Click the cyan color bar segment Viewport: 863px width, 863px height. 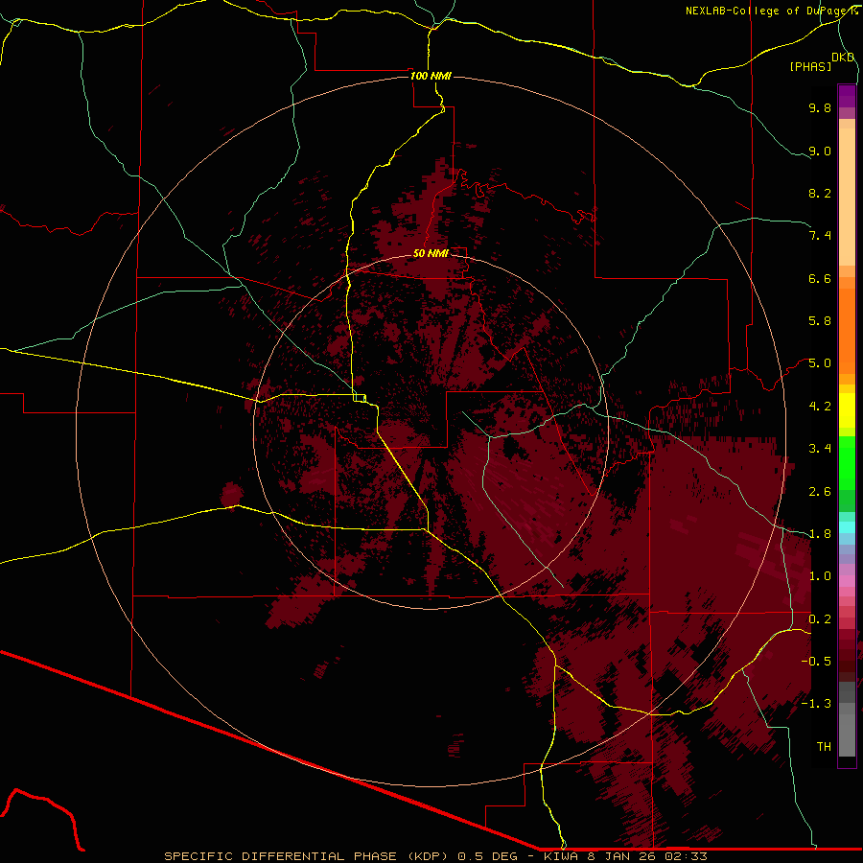coord(847,527)
